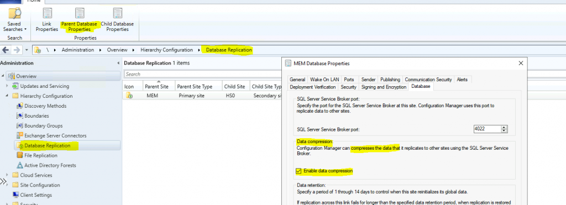Collapse the Administration navigation pane

point(119,63)
